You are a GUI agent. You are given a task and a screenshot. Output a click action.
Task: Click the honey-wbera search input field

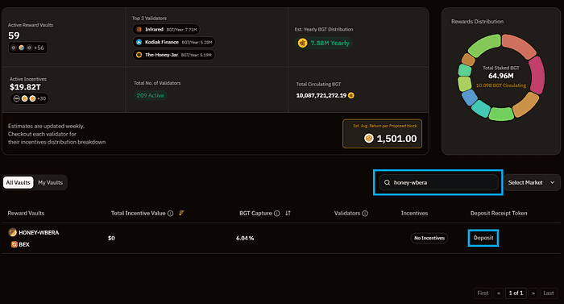pos(438,182)
